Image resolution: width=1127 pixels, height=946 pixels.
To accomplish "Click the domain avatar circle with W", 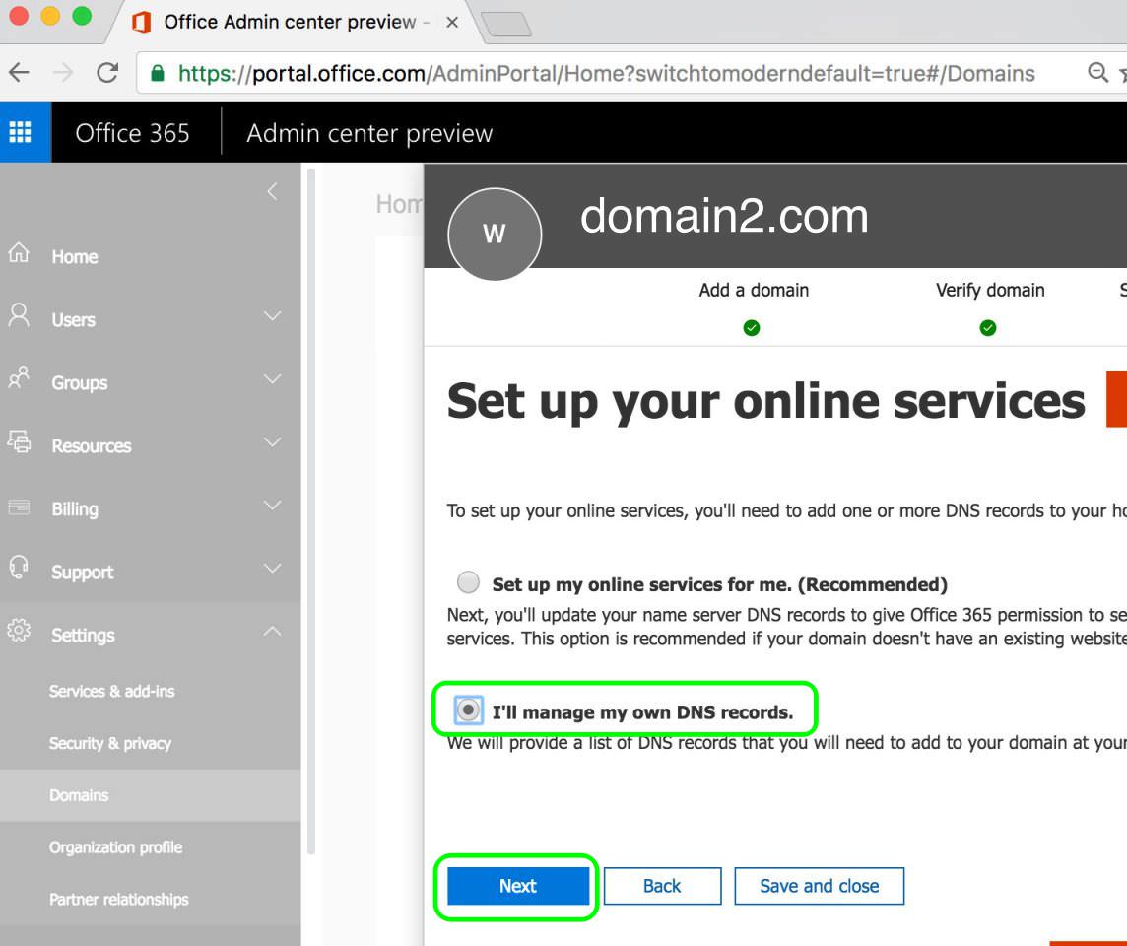I will (x=495, y=234).
